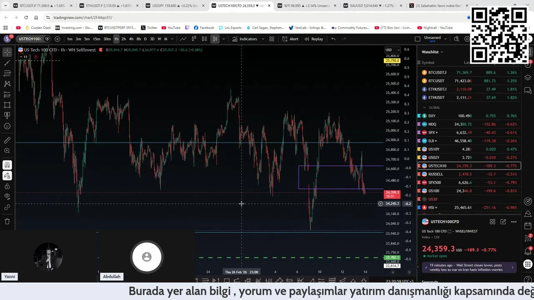
Task: Select the geometric shapes tool
Action: click(x=7, y=105)
